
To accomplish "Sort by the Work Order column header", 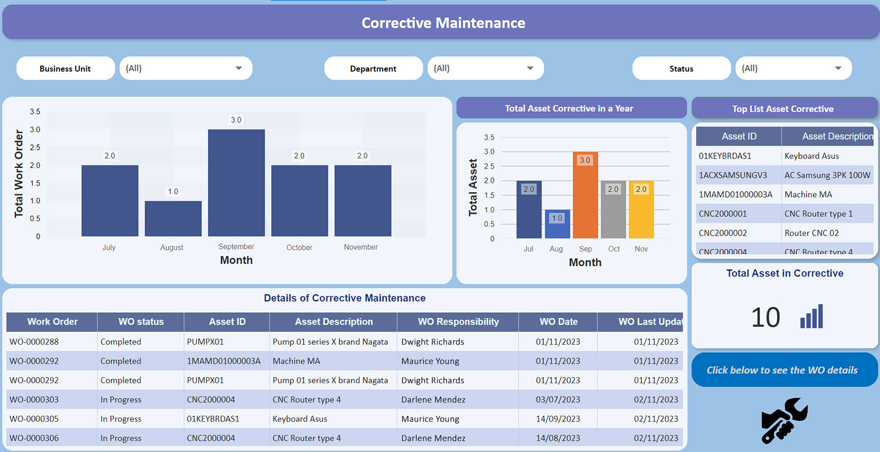I will click(52, 322).
